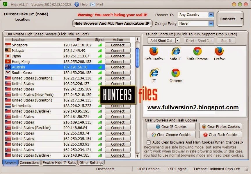Expand the main Connect button arrow
Viewport: 251px width, 174px height.
click(242, 19)
